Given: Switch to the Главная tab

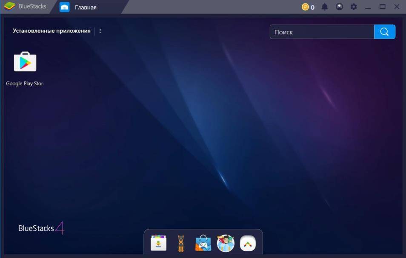Looking at the screenshot, I should coord(85,7).
